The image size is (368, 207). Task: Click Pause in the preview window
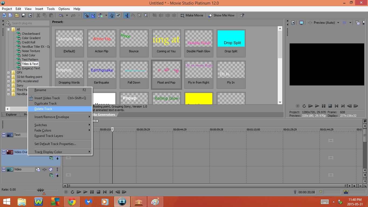pos(324,106)
